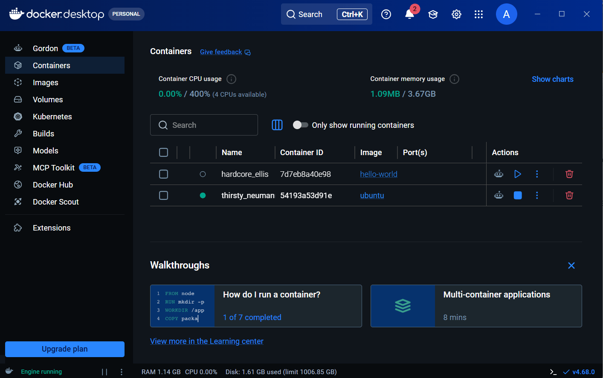The width and height of the screenshot is (603, 378).
Task: Click the Port(s) column header
Action: tap(415, 153)
